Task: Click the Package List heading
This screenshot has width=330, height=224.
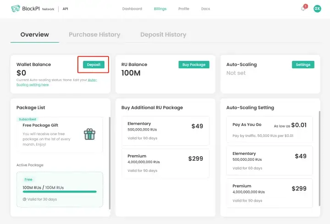Action: (31, 108)
